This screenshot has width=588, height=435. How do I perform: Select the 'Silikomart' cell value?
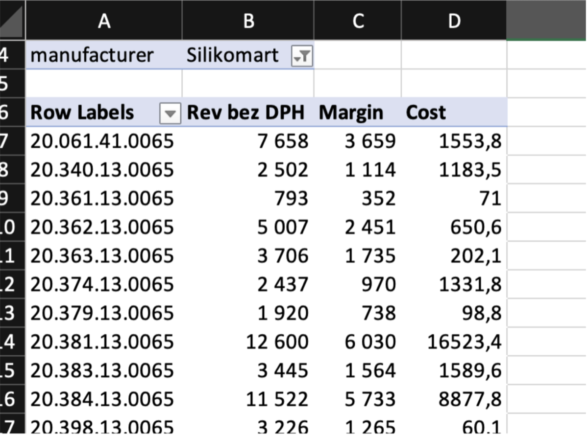pyautogui.click(x=233, y=55)
